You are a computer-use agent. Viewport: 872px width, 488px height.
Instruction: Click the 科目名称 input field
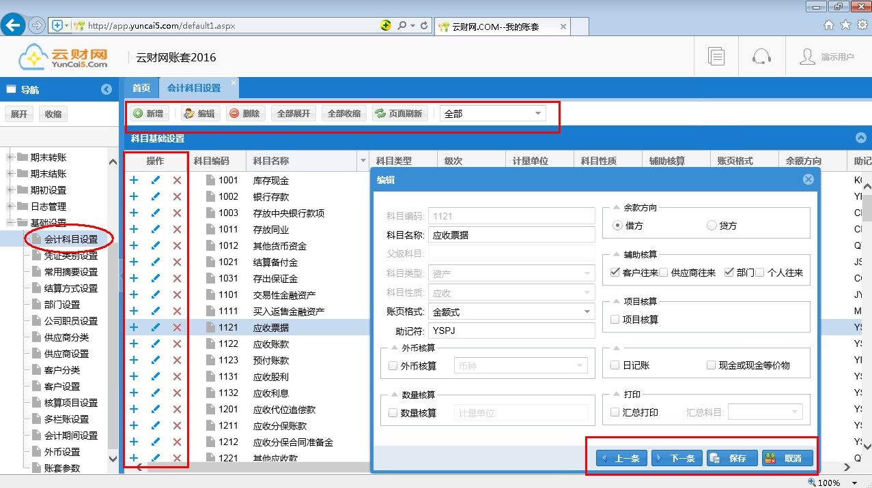click(511, 235)
